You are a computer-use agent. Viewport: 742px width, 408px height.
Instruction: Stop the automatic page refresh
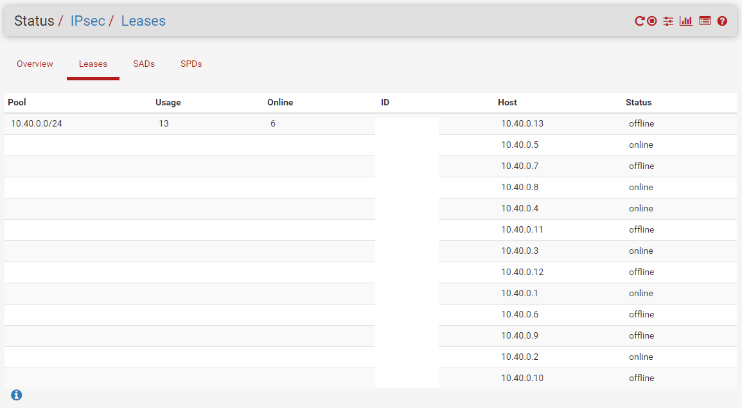650,21
